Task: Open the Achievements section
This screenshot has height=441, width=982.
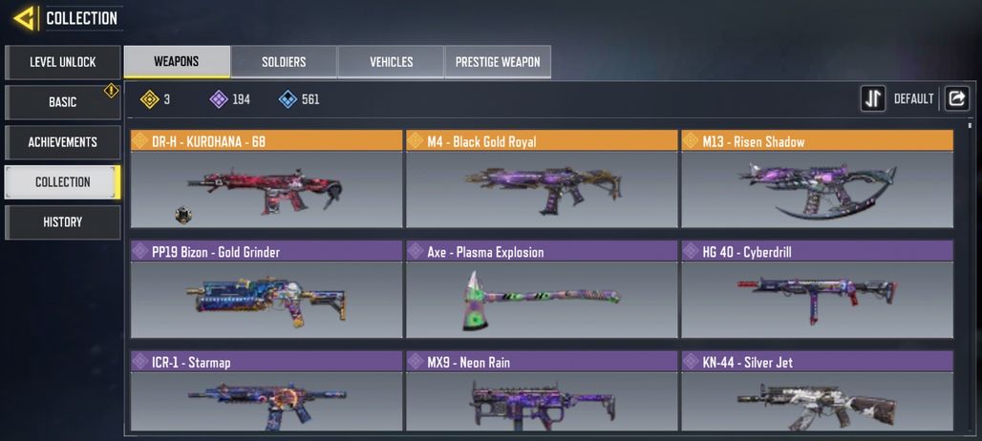Action: click(x=63, y=142)
